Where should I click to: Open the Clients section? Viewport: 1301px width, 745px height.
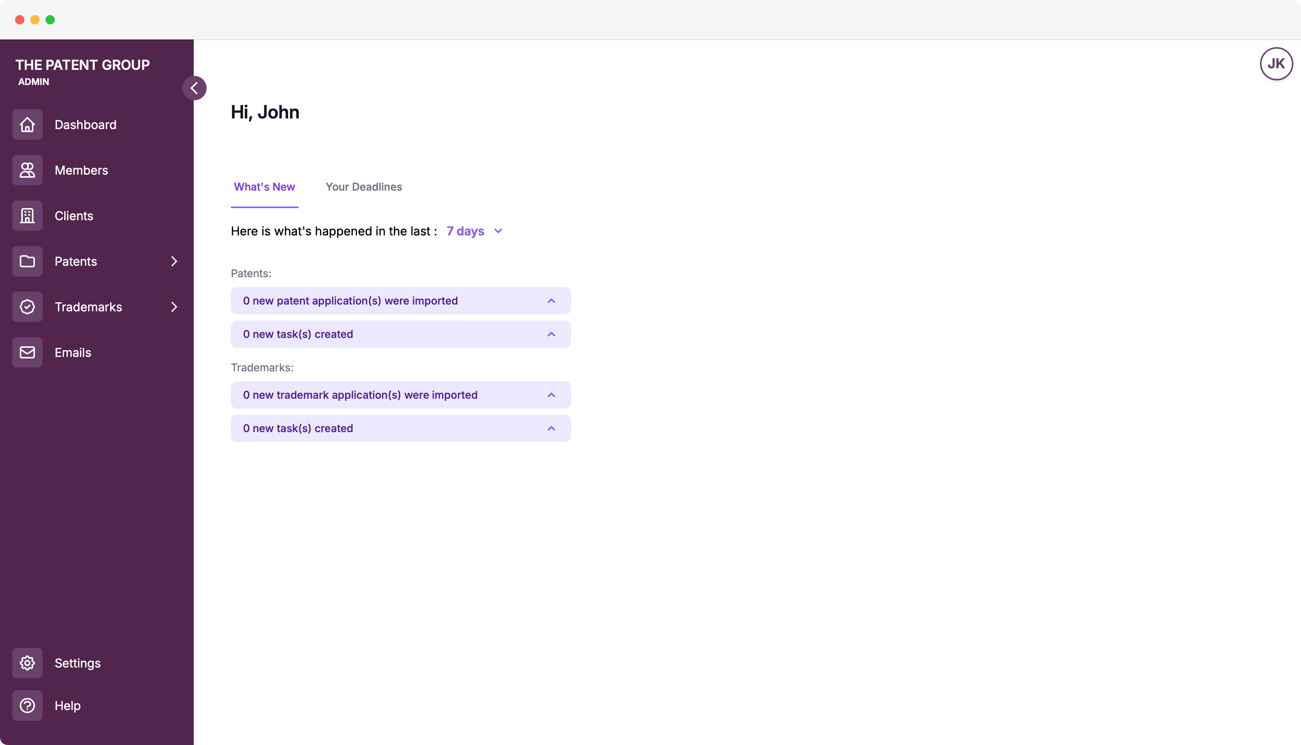(x=74, y=216)
